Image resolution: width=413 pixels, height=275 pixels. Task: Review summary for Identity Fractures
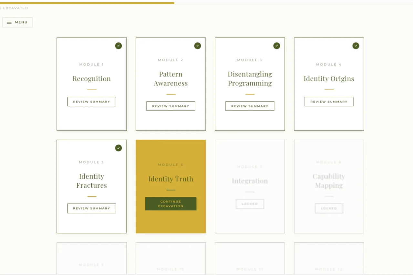pos(92,208)
